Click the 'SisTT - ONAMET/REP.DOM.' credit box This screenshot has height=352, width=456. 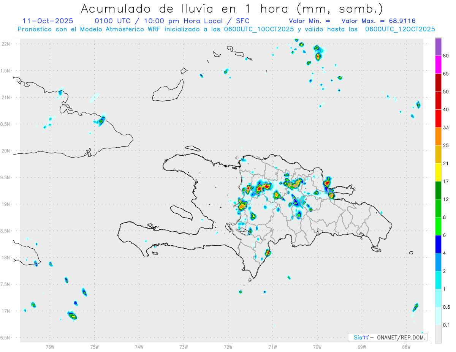tap(387, 337)
